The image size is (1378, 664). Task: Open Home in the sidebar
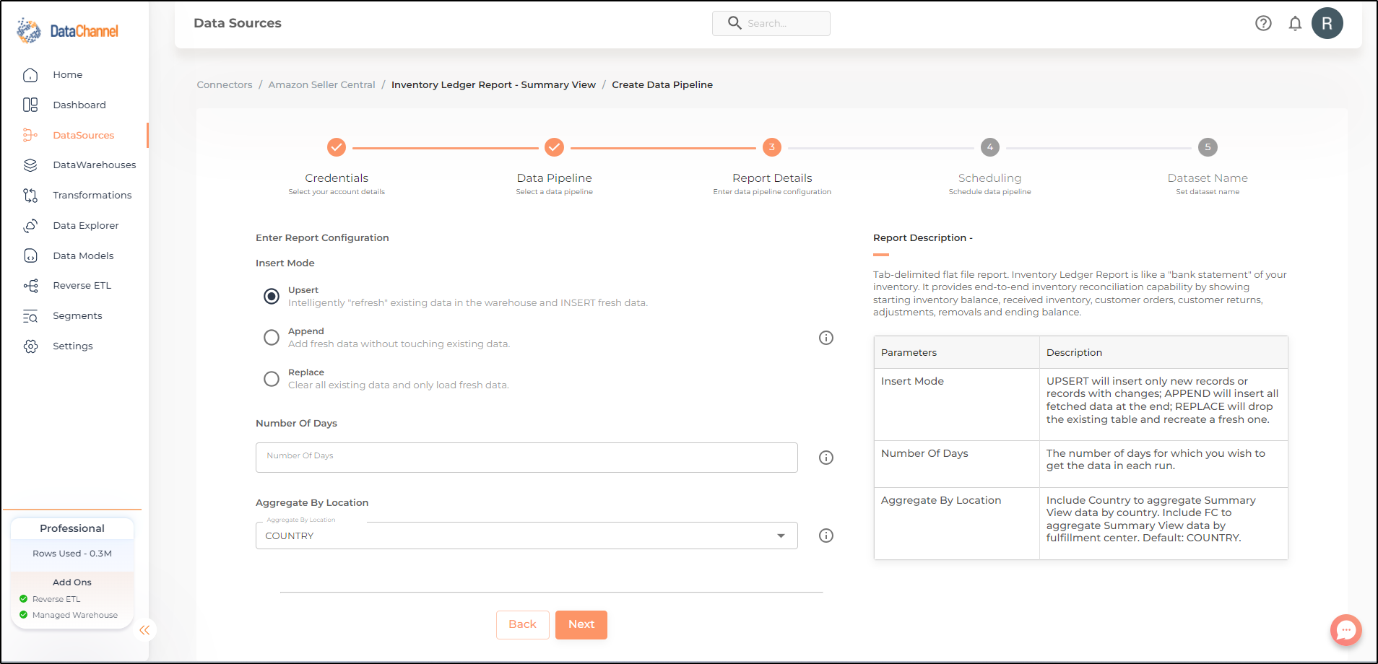(x=68, y=75)
